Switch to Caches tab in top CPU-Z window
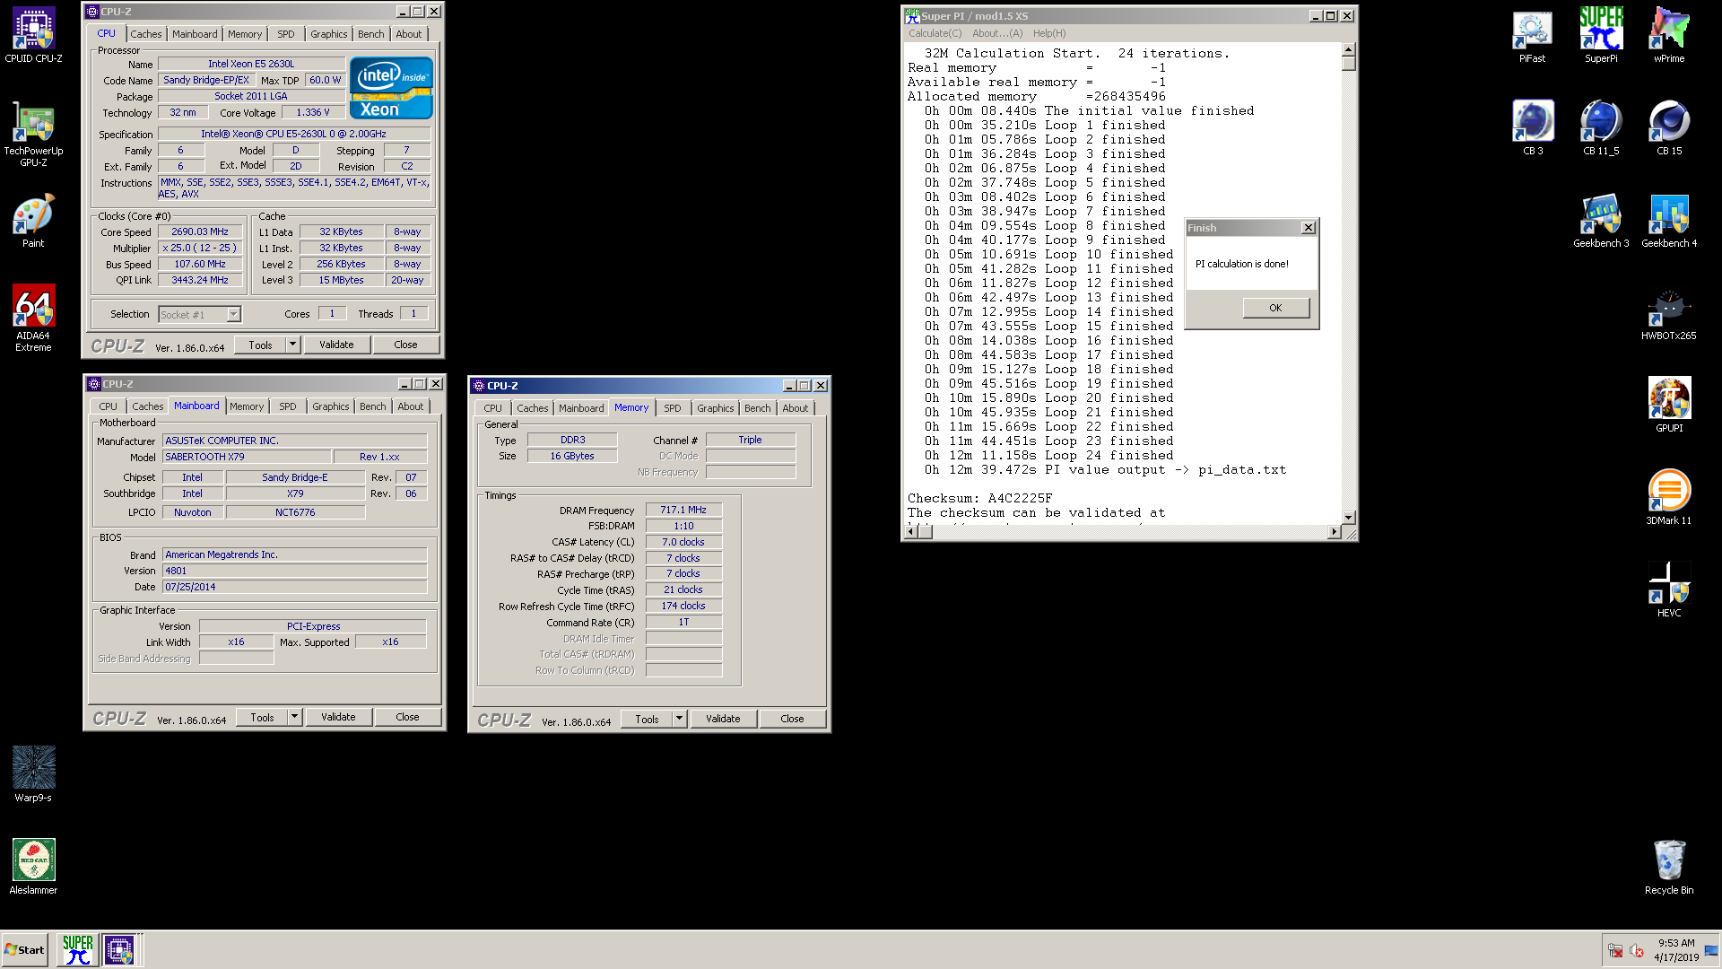The image size is (1722, 969). (146, 34)
